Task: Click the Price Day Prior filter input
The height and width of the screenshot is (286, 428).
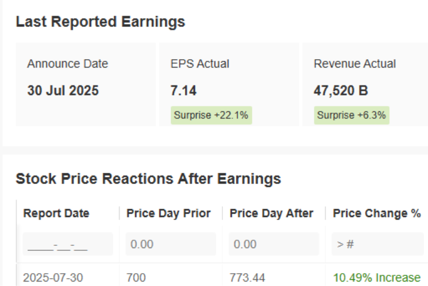Action: [x=170, y=244]
